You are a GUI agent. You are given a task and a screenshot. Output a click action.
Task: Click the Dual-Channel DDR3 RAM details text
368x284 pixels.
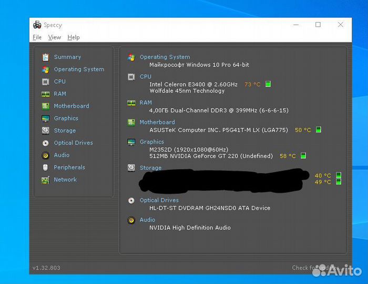coord(219,110)
